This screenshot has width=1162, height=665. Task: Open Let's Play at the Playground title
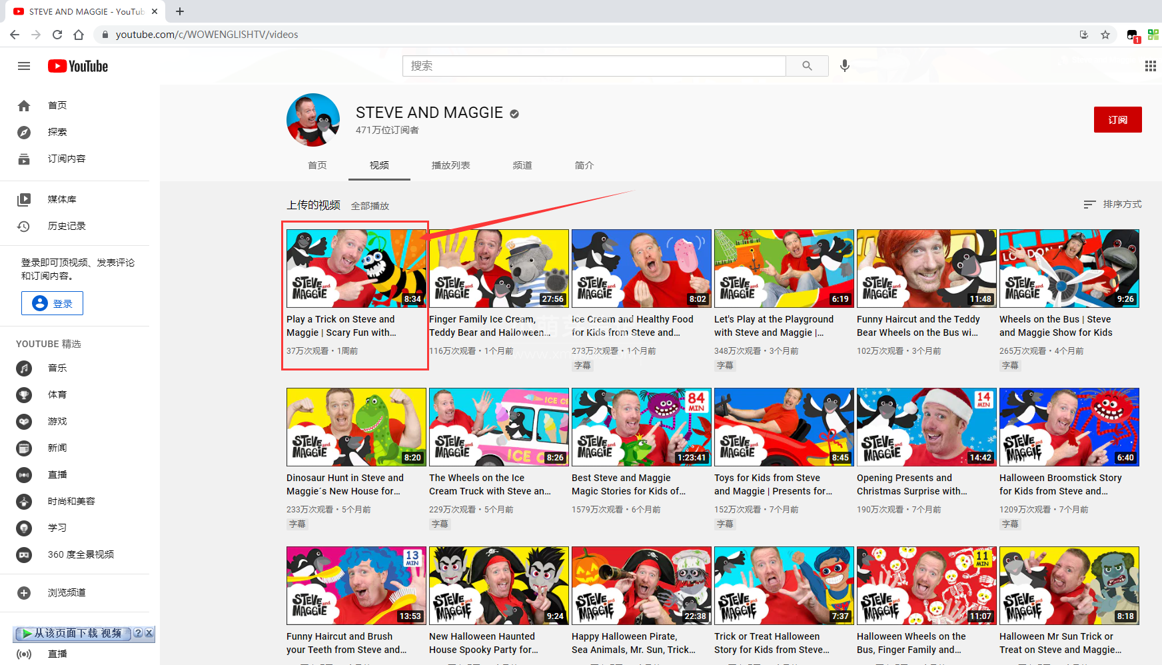[774, 326]
